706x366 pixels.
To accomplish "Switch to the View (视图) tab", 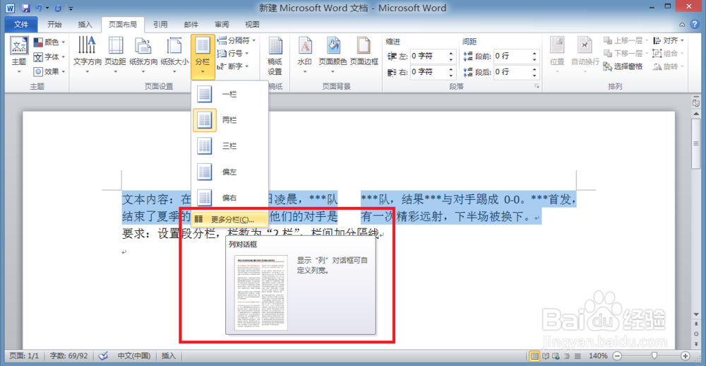I will point(252,24).
